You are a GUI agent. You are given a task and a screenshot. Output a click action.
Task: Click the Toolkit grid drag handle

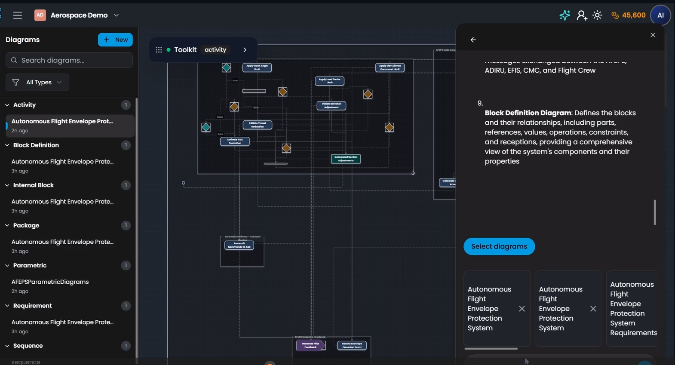(159, 50)
